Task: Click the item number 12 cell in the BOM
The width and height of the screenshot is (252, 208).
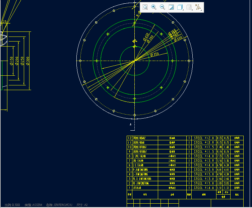Action: 130,138
